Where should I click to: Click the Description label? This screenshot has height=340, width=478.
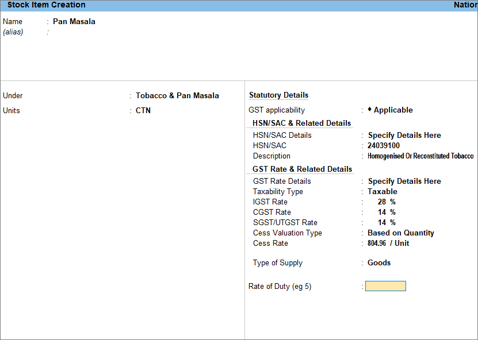pos(271,156)
